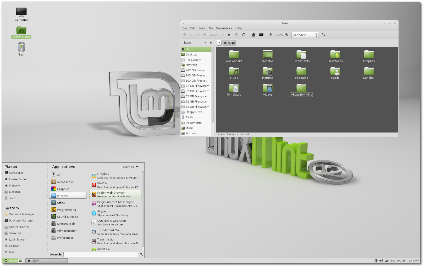Select the clem breadcrumb button

coord(229,43)
